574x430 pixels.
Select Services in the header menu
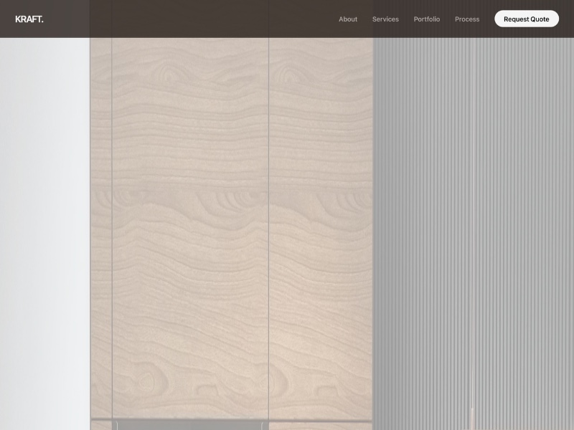[x=385, y=19]
